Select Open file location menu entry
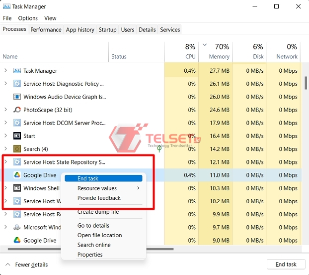 click(99, 235)
